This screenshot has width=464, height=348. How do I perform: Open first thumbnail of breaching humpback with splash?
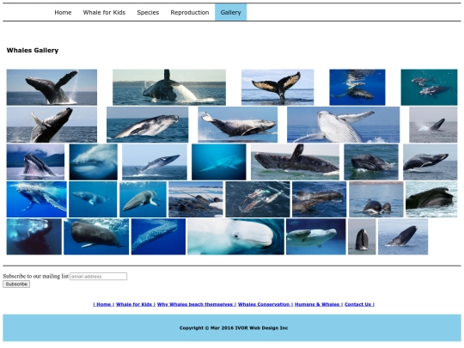[52, 88]
